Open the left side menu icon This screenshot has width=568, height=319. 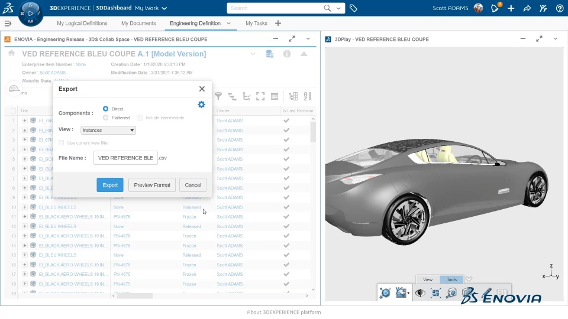click(x=8, y=24)
